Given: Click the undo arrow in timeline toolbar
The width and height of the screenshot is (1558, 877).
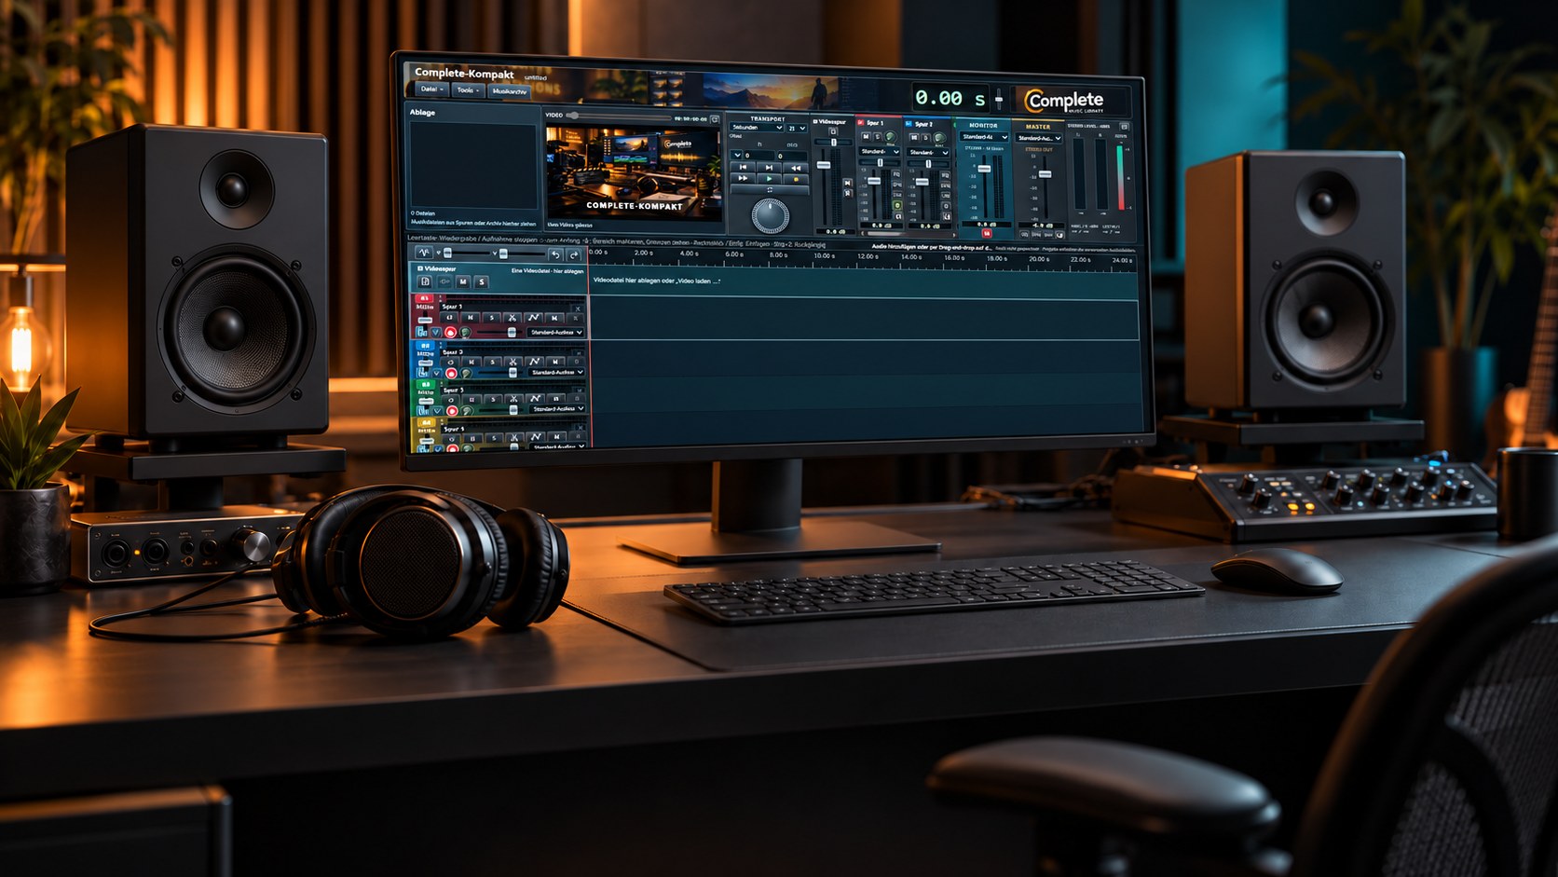Looking at the screenshot, I should tap(555, 254).
